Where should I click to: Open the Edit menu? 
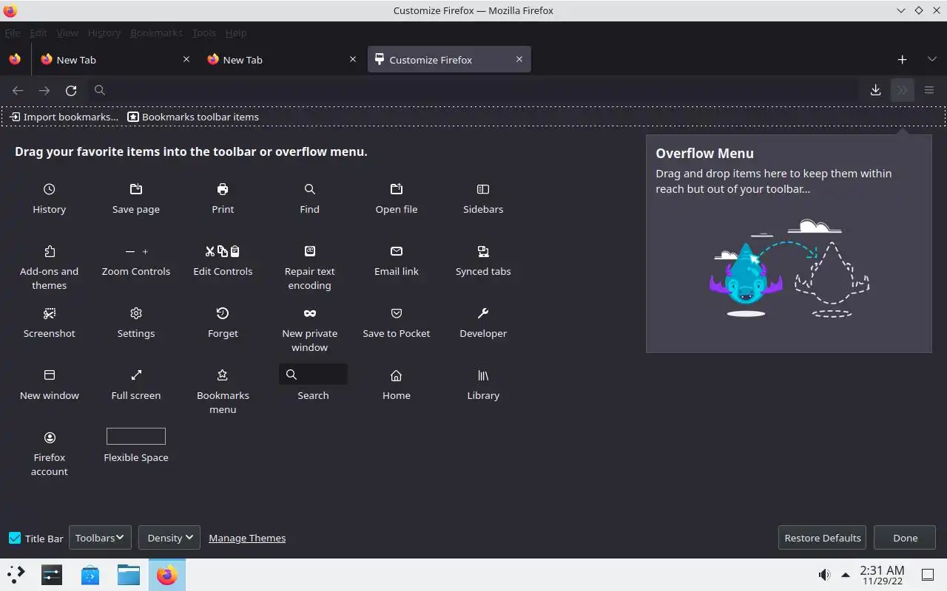click(x=38, y=33)
